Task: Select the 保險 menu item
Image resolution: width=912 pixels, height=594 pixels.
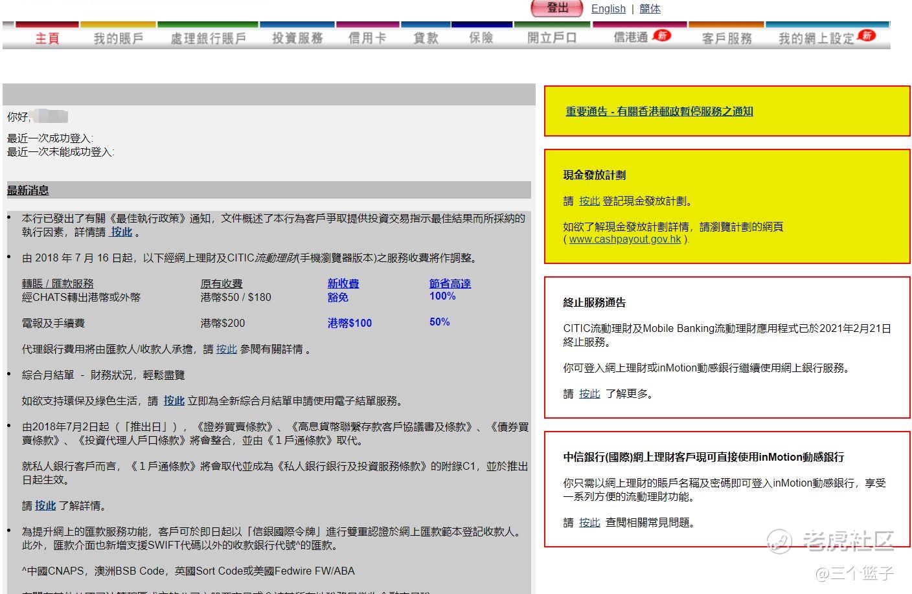Action: [x=481, y=38]
